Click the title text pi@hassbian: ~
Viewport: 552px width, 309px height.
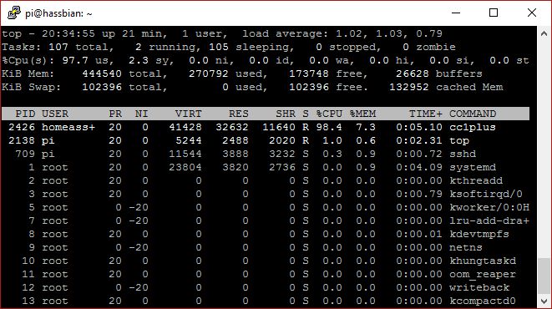58,13
